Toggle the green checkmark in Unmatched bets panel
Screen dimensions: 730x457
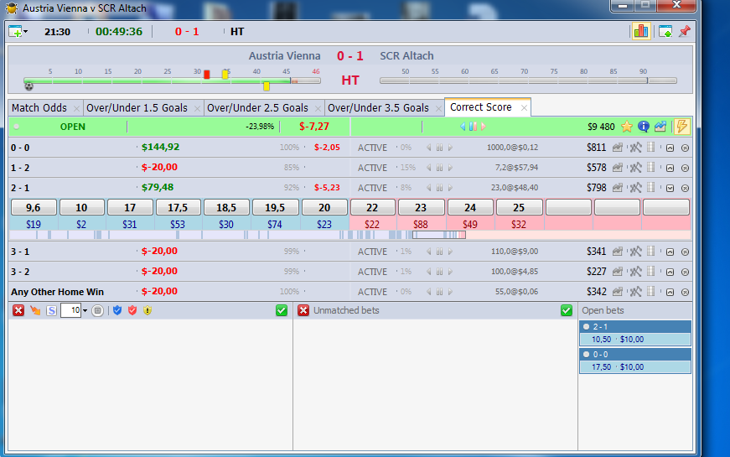567,310
